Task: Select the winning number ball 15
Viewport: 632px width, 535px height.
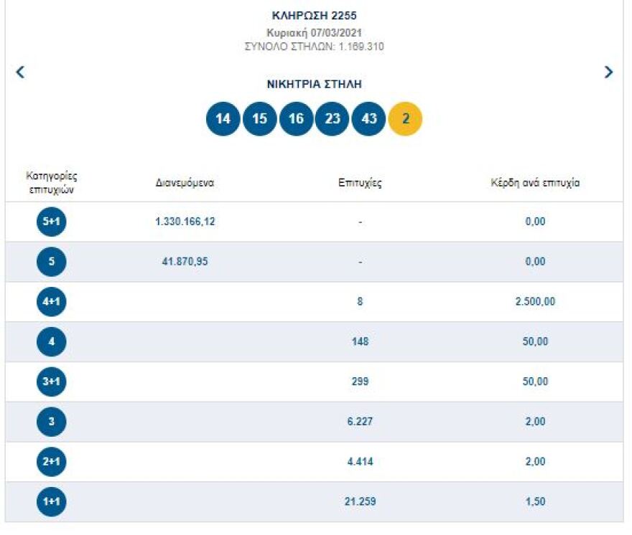Action: tap(261, 118)
